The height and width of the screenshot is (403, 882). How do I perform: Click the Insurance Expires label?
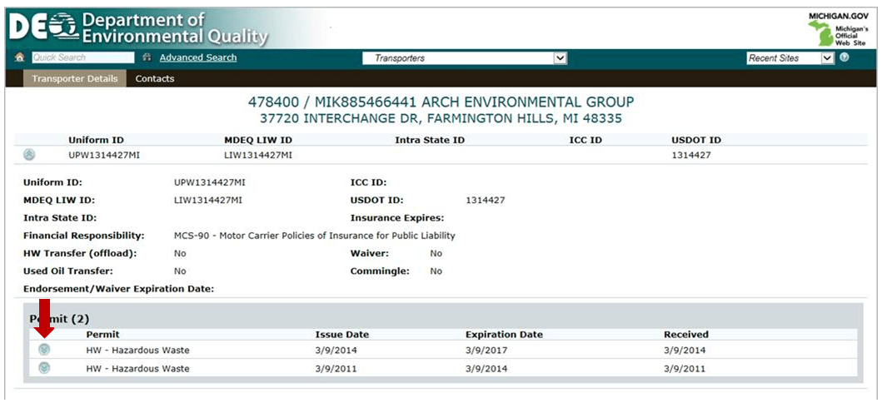tap(397, 217)
